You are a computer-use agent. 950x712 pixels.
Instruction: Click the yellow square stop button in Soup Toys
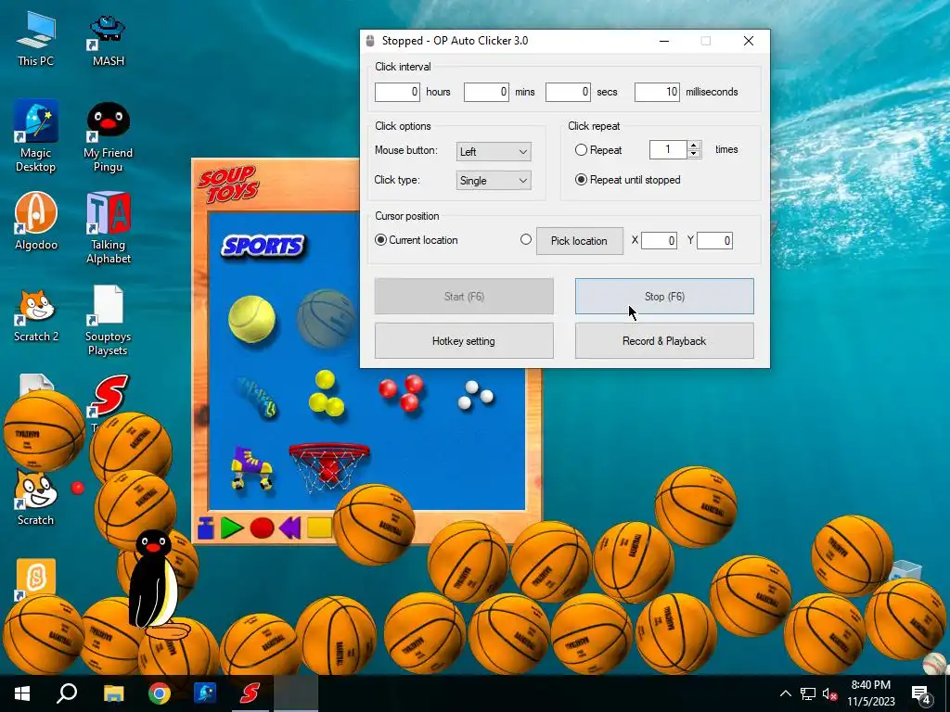(319, 528)
